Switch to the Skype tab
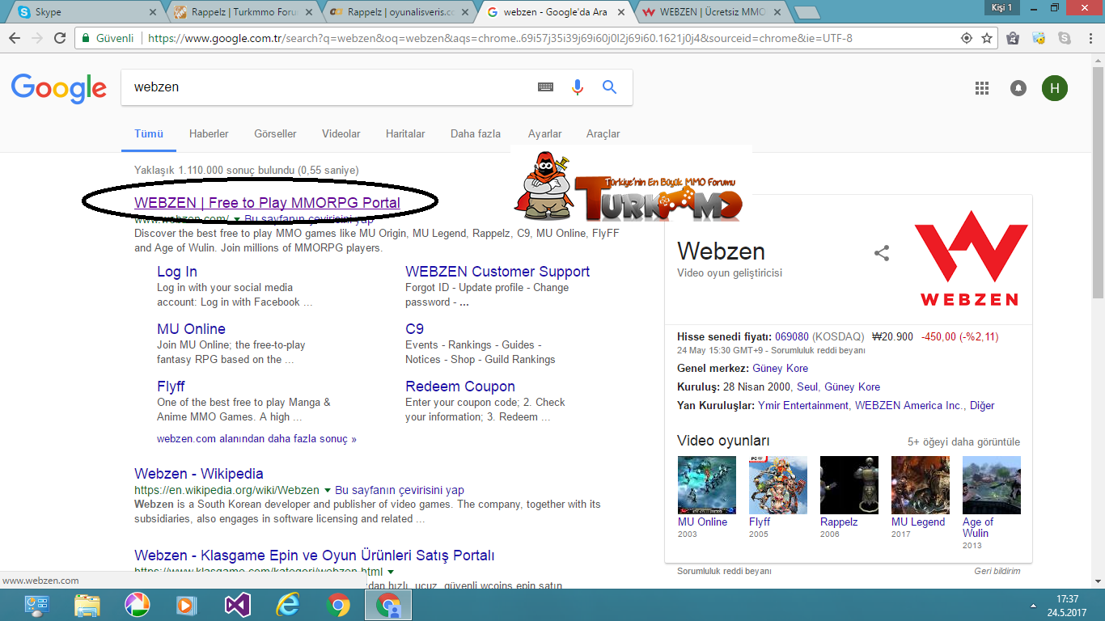The height and width of the screenshot is (621, 1105). [x=87, y=12]
